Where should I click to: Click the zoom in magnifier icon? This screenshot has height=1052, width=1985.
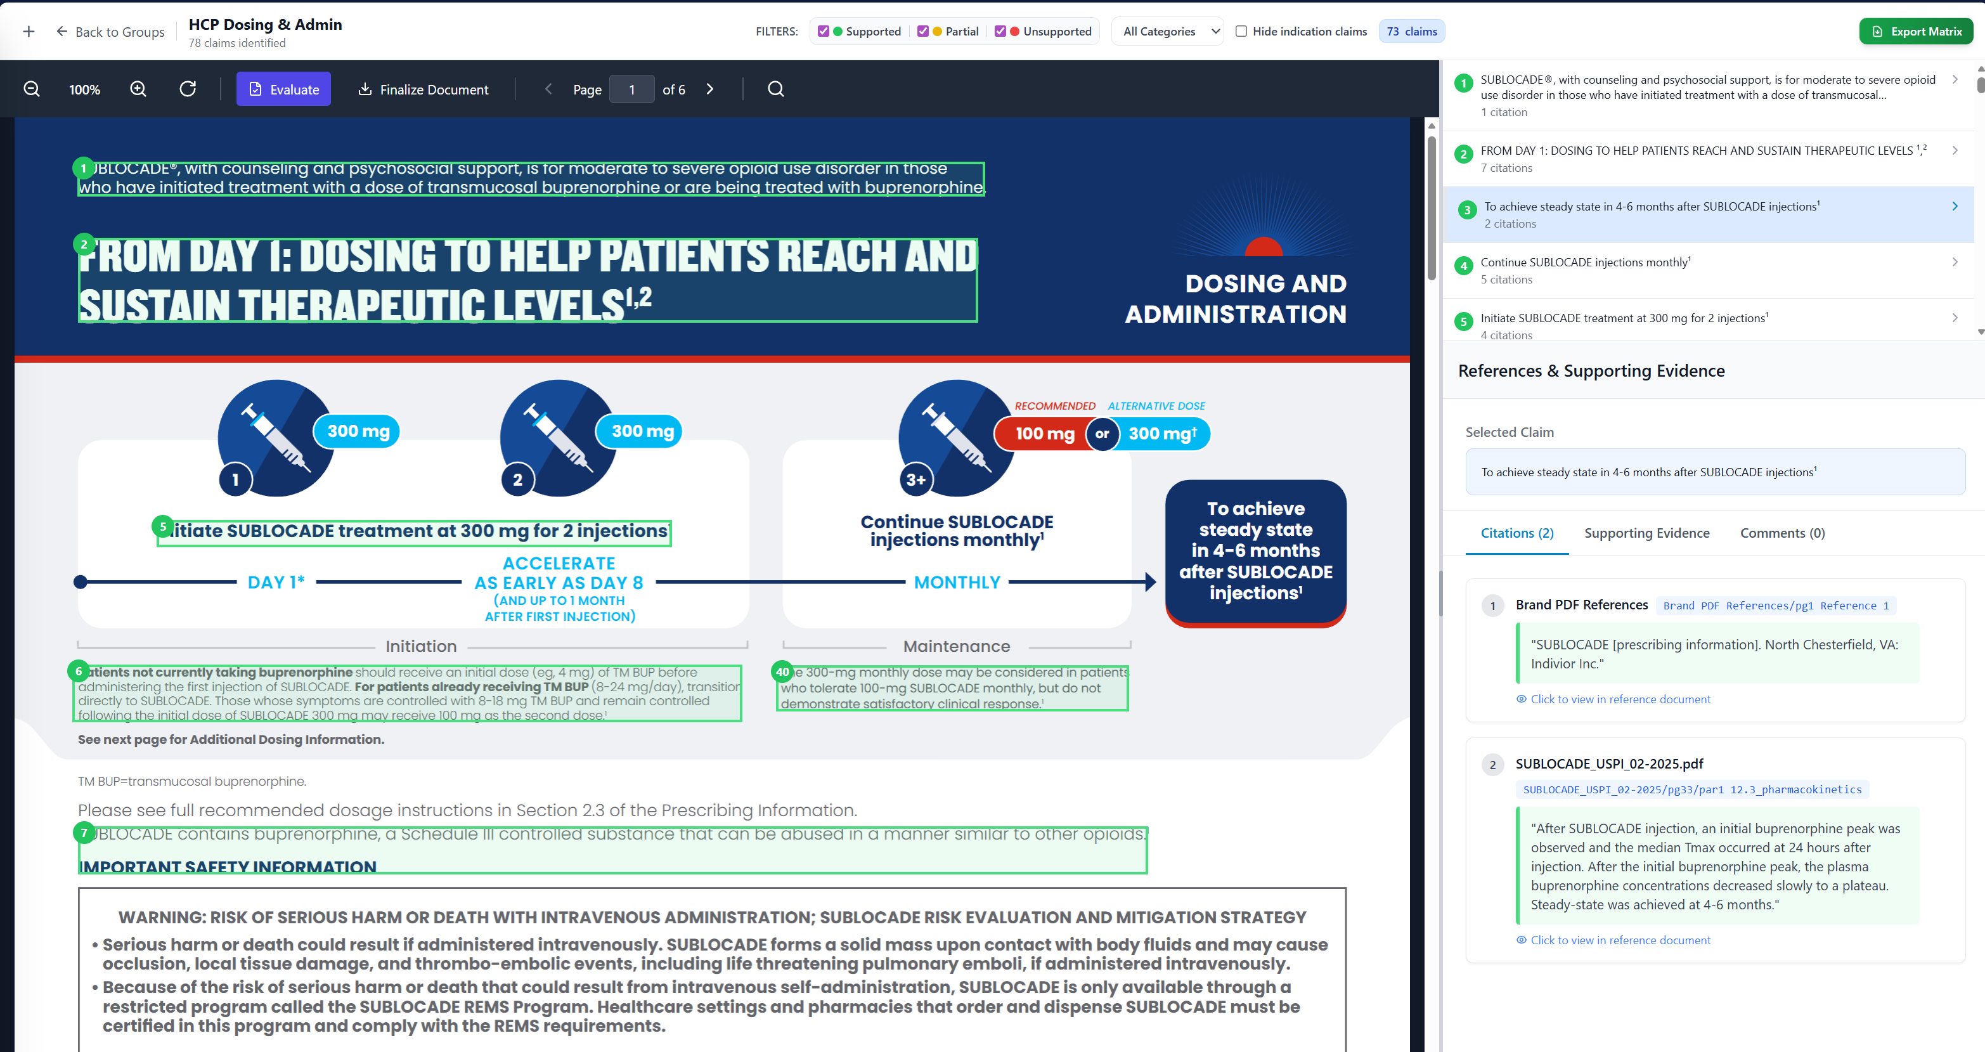tap(138, 89)
